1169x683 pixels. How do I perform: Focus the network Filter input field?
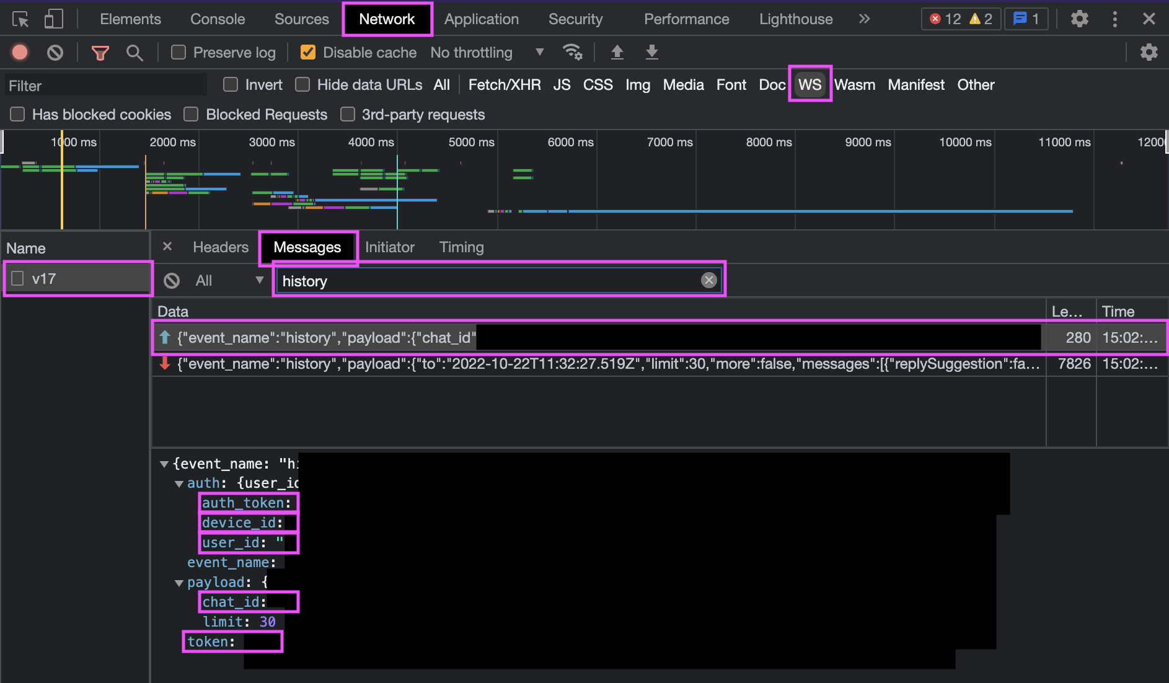(106, 85)
